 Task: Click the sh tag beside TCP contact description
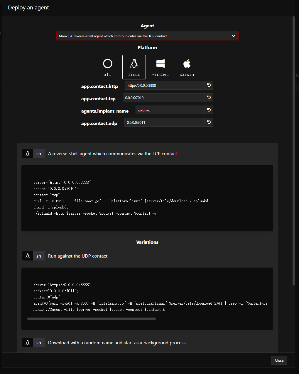pyautogui.click(x=39, y=153)
